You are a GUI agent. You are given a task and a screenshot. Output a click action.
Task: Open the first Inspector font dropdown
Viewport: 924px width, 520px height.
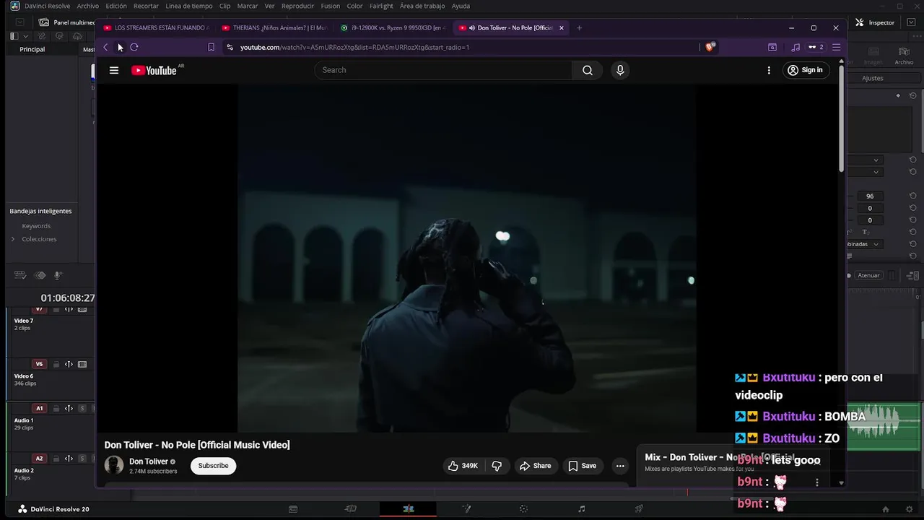pyautogui.click(x=876, y=160)
